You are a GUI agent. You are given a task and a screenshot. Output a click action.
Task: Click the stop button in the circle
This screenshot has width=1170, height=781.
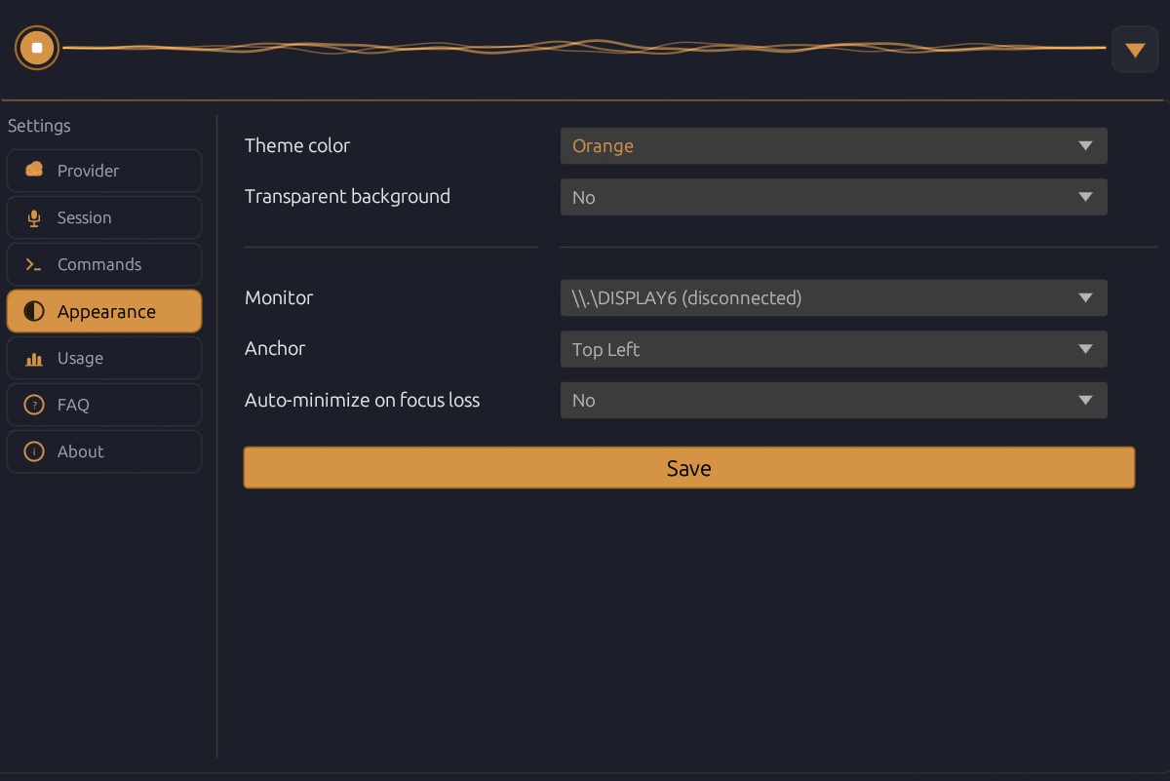pos(36,47)
